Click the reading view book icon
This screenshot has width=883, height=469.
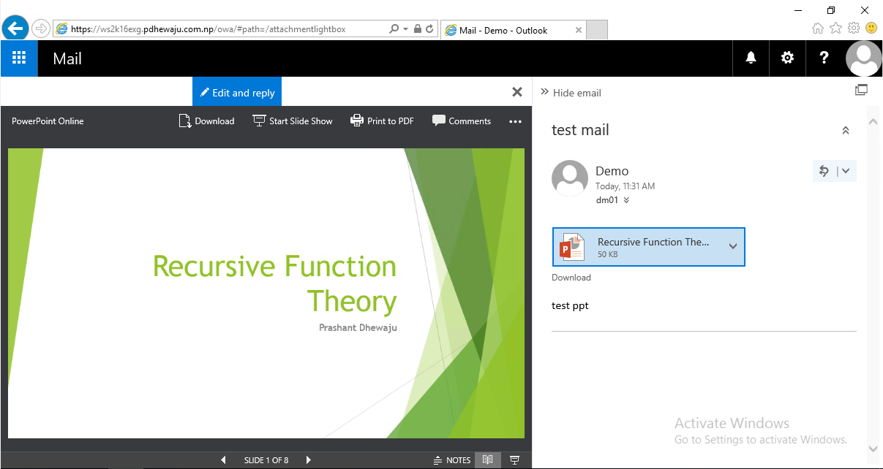point(488,460)
